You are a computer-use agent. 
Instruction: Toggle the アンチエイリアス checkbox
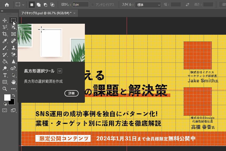(93, 5)
